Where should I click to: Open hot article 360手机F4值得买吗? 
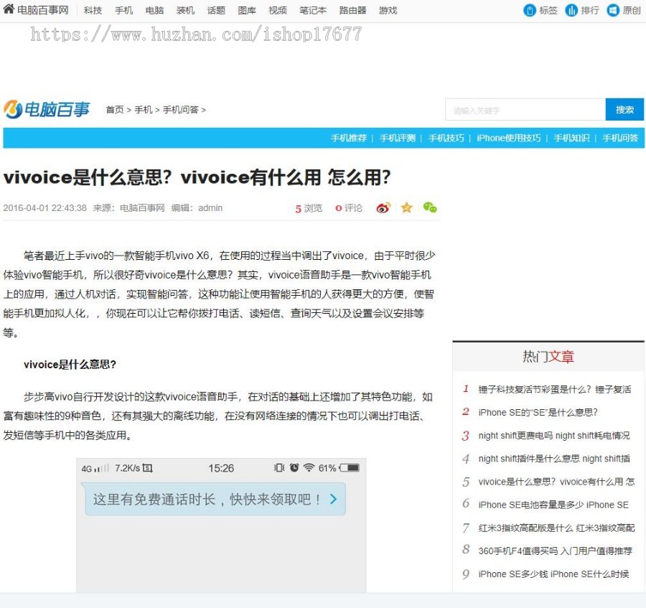click(555, 551)
